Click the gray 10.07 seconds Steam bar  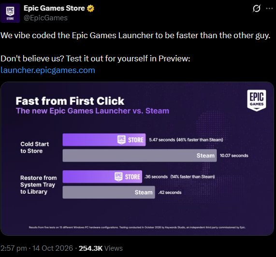(140, 156)
